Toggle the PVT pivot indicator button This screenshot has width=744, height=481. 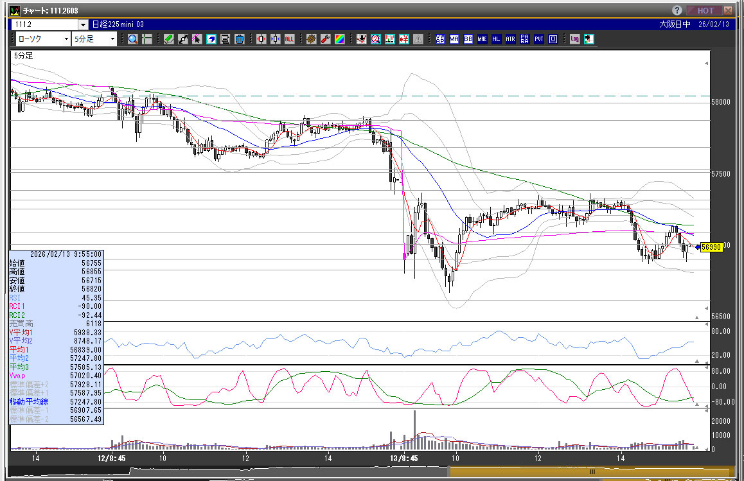pyautogui.click(x=538, y=39)
